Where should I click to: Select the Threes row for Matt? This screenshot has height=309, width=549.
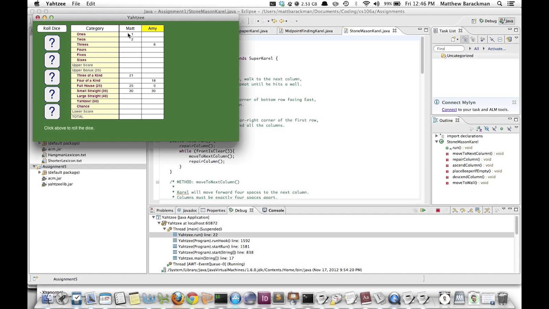130,45
